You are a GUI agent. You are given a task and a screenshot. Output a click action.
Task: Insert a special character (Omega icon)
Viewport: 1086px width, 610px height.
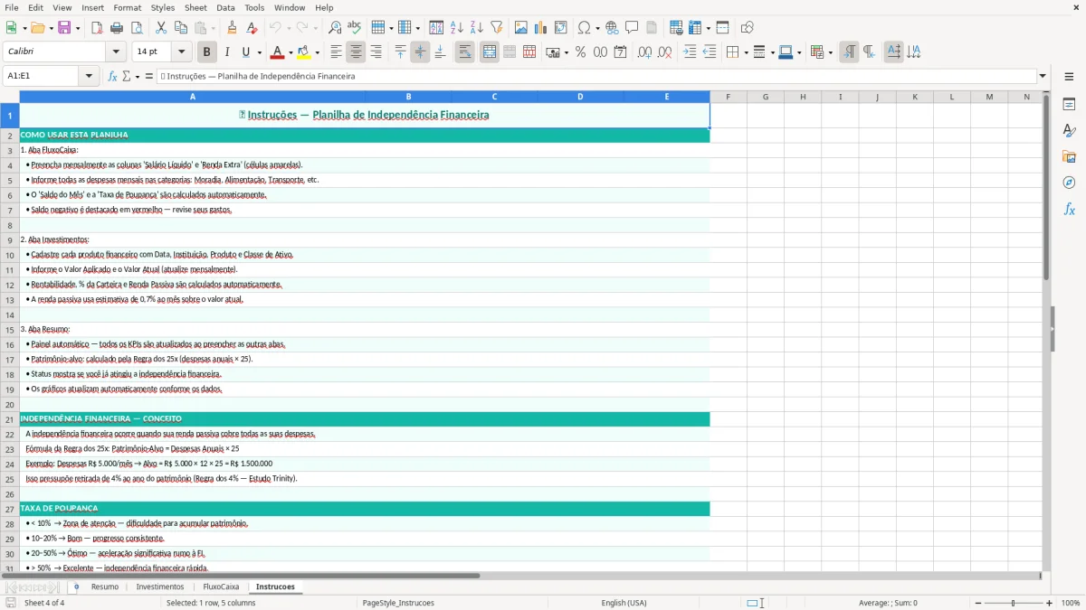(584, 28)
